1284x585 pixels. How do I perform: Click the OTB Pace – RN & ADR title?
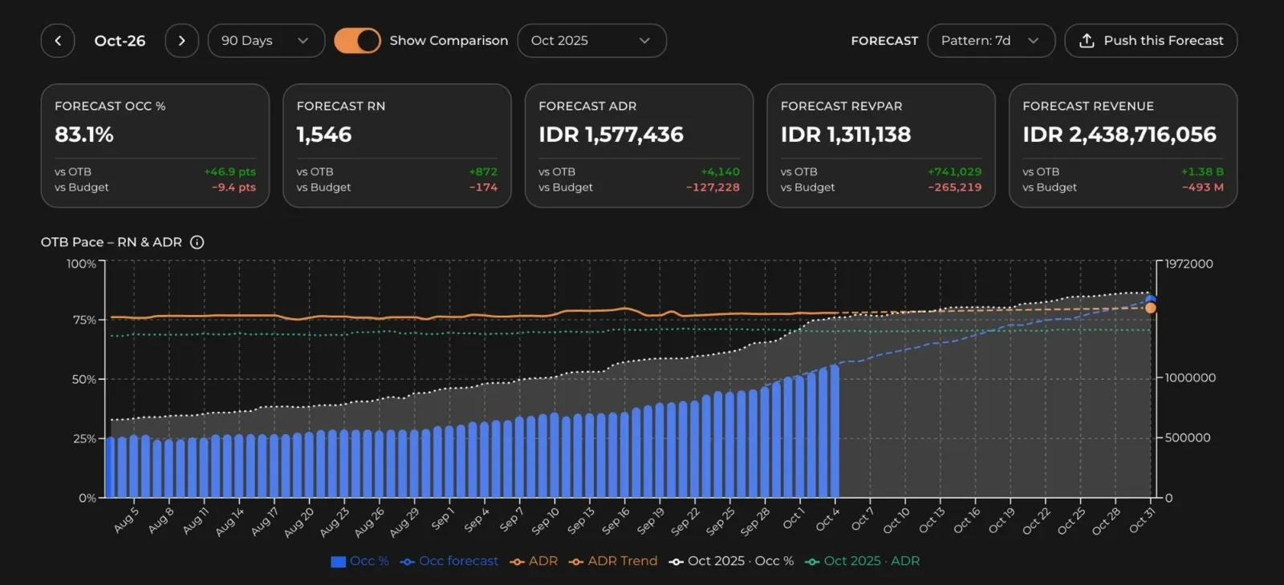[112, 242]
